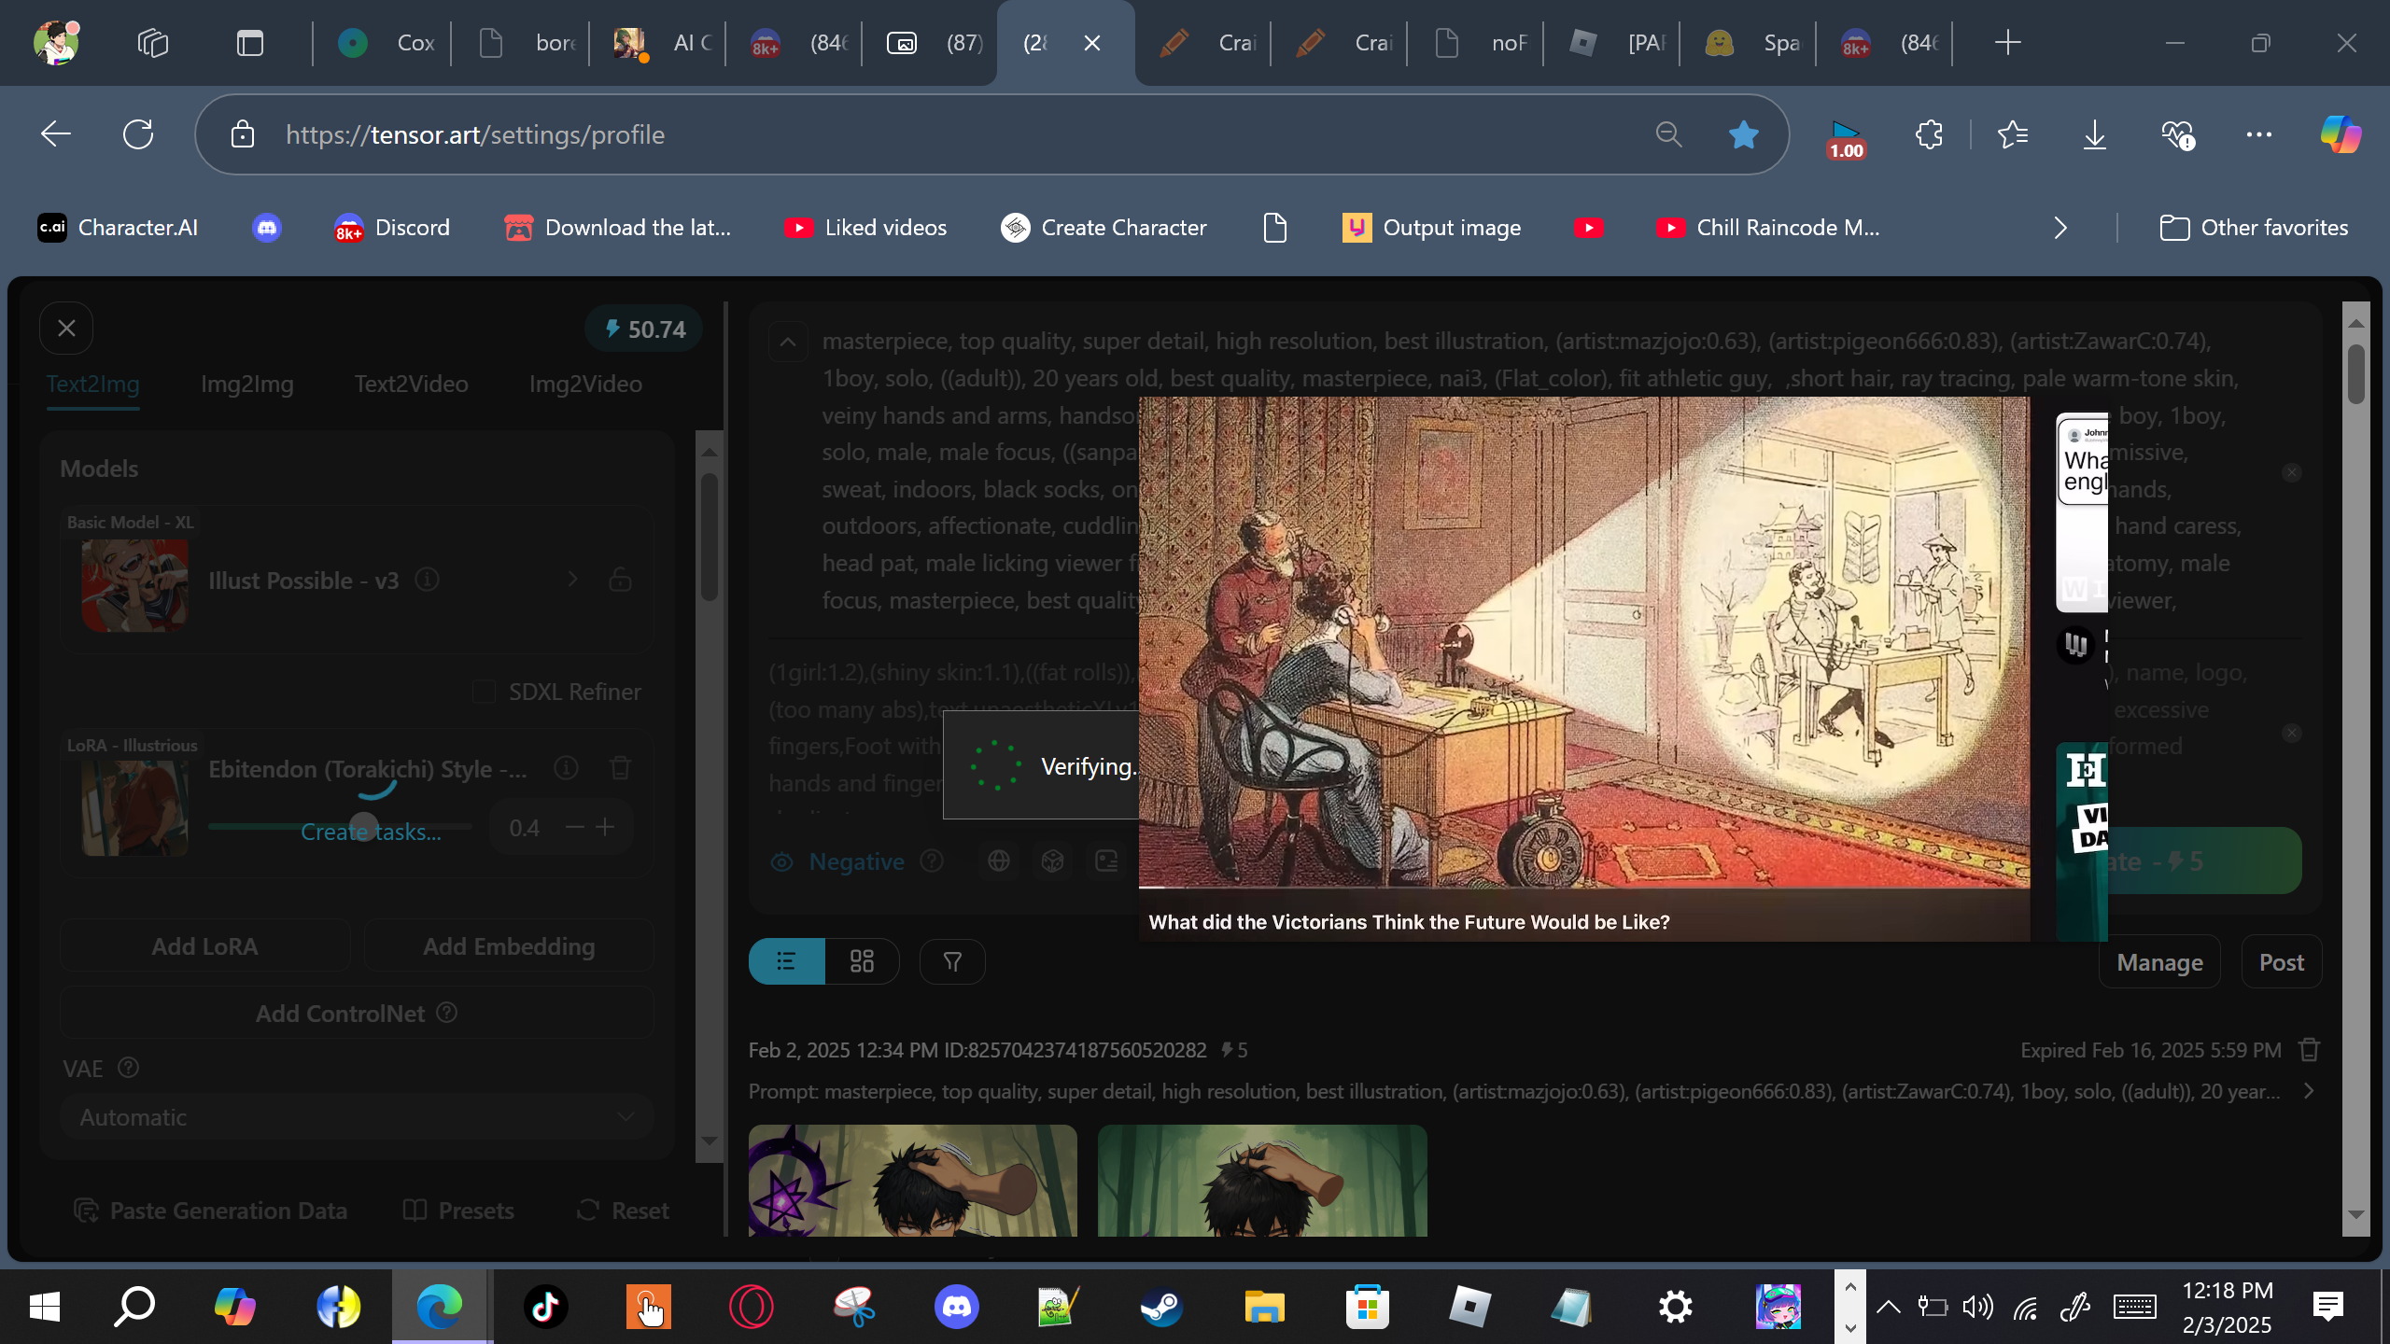This screenshot has height=1344, width=2390.
Task: Open help for the Negative prompt
Action: coord(932,861)
